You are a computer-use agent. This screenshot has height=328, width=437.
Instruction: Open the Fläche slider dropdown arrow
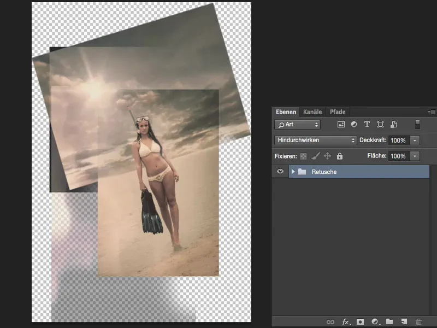pos(415,156)
